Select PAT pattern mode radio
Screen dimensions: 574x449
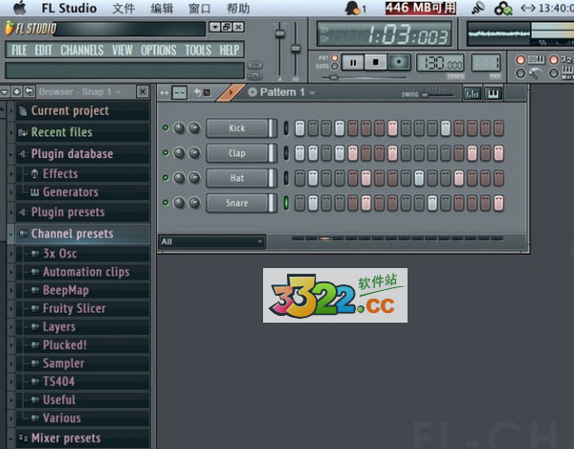pos(335,57)
